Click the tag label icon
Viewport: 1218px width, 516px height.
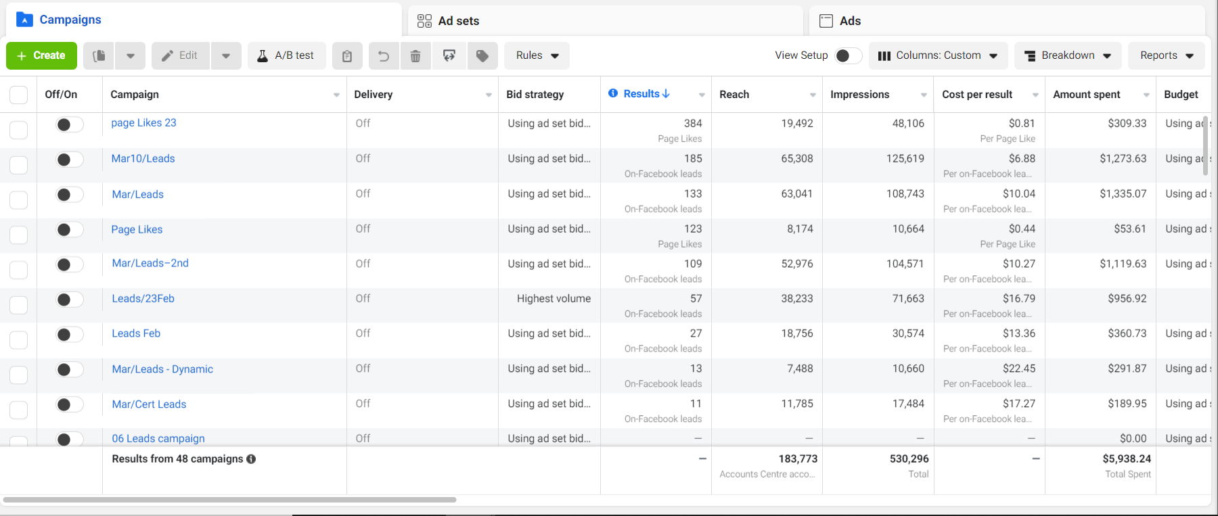click(x=482, y=55)
